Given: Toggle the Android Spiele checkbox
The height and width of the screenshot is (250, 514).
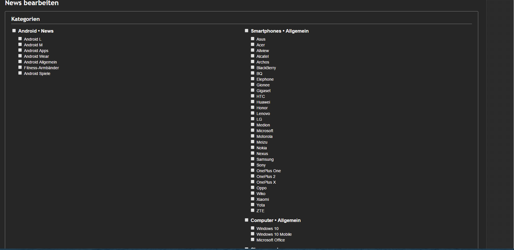Looking at the screenshot, I should coord(20,73).
